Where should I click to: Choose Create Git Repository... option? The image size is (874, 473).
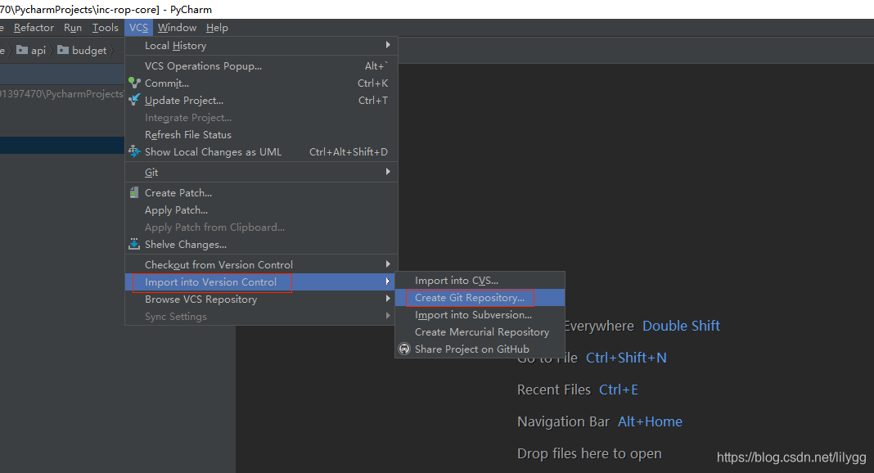click(x=480, y=298)
